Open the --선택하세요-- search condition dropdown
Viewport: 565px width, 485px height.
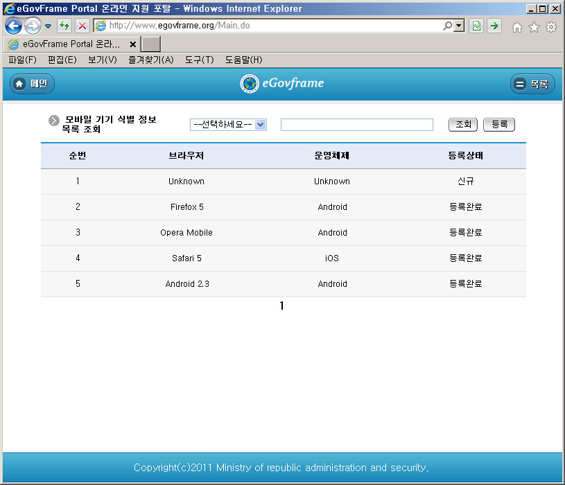(x=228, y=125)
